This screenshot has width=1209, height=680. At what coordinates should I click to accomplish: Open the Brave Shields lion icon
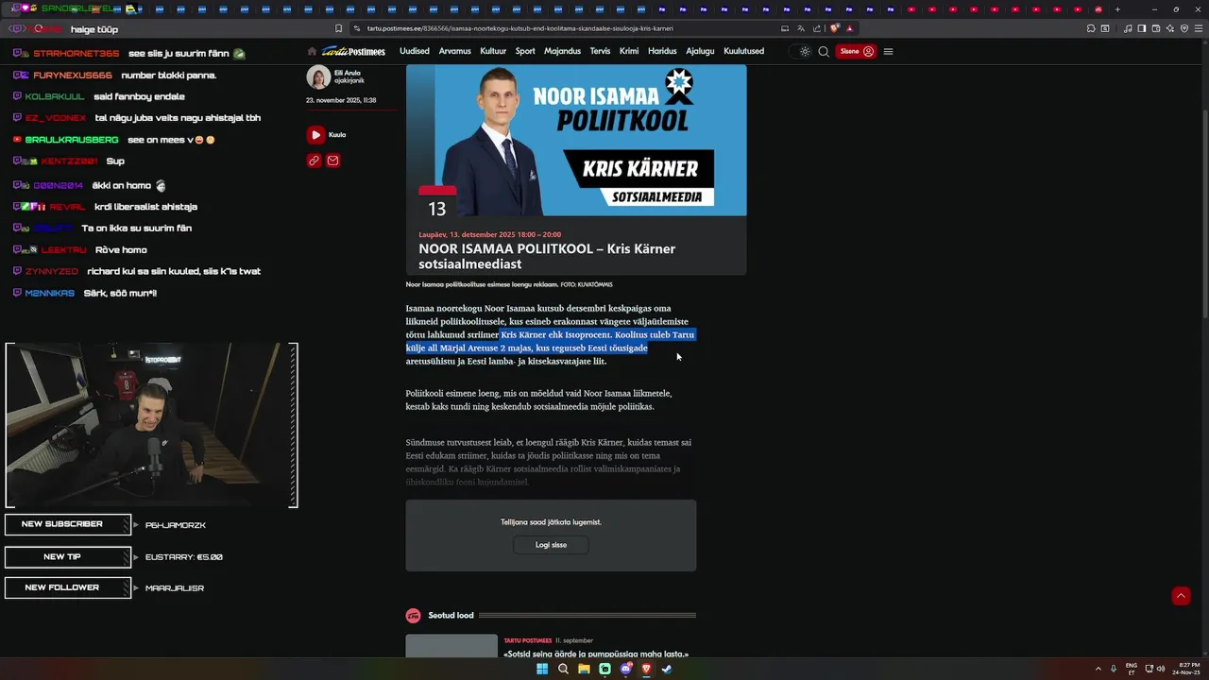(835, 28)
